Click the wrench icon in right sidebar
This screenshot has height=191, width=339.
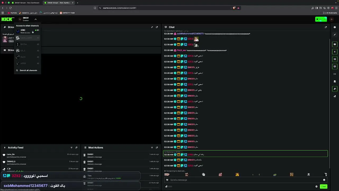335,89
